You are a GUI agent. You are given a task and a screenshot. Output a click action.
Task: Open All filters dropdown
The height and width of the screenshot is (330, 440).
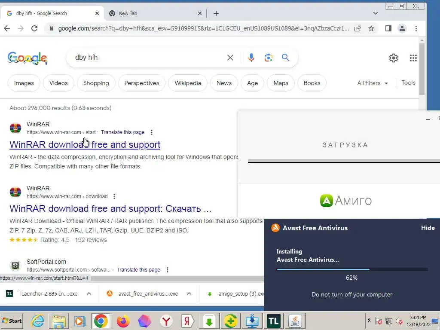click(x=373, y=83)
